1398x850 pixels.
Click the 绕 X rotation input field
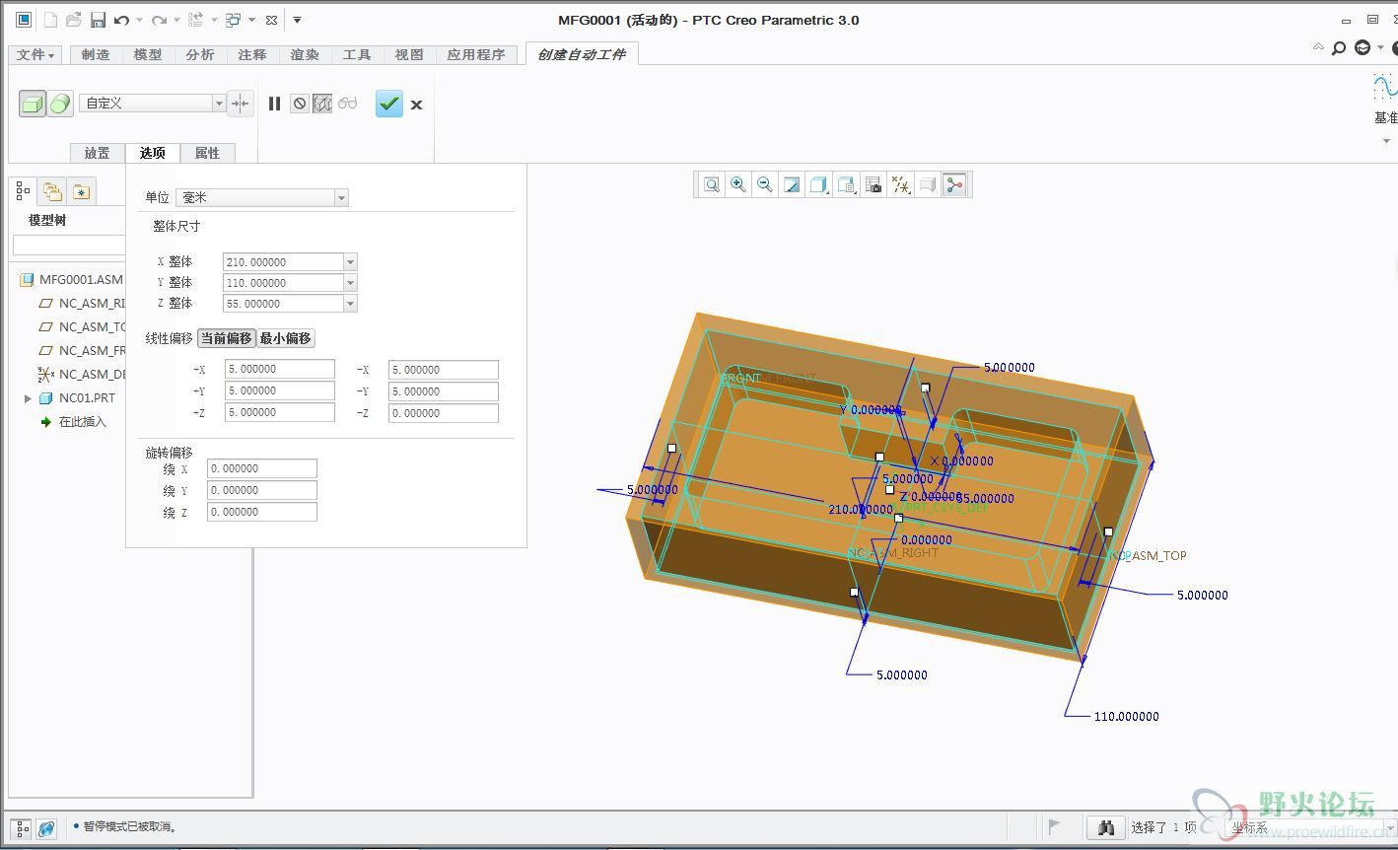[262, 468]
